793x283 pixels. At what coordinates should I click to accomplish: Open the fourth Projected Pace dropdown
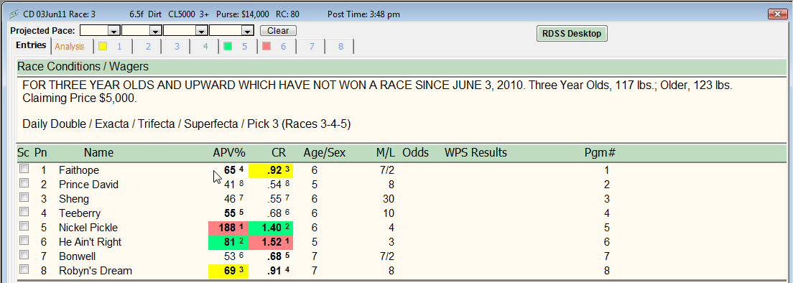(249, 31)
